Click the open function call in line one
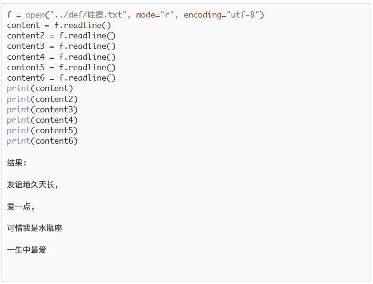The image size is (373, 284). click(x=35, y=15)
